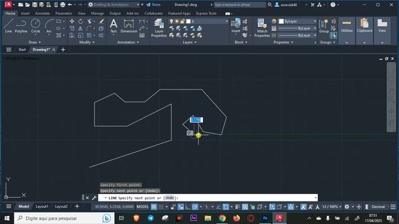Activate the Rotate tool in Modify

pyautogui.click(x=80, y=22)
